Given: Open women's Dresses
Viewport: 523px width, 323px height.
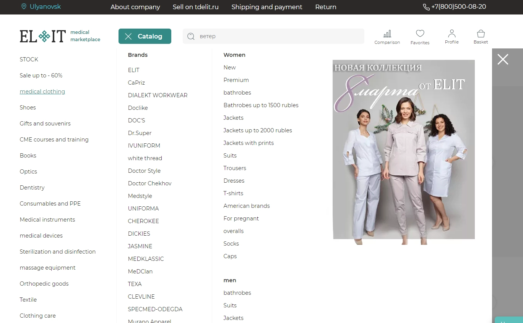Looking at the screenshot, I should (234, 181).
